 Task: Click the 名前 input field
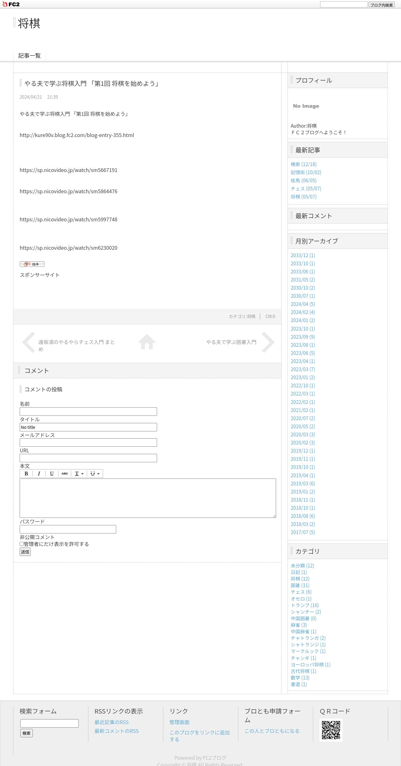click(x=88, y=411)
